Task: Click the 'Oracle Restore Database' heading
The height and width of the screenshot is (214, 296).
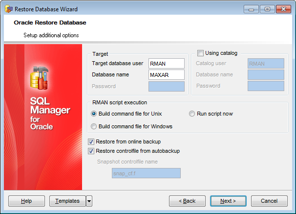Action: click(x=50, y=23)
